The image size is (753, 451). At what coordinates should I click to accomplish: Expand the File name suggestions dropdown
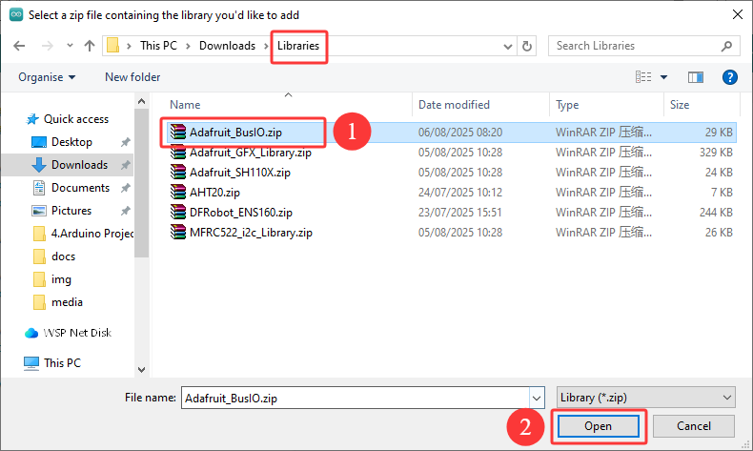[x=537, y=399]
